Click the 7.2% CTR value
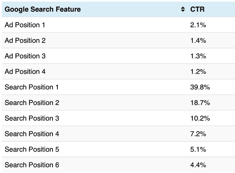This screenshot has height=173, width=235. (x=198, y=134)
